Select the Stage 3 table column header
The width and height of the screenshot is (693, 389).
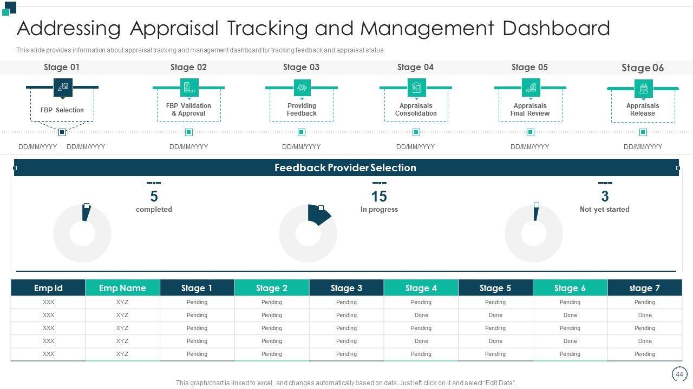(x=346, y=288)
